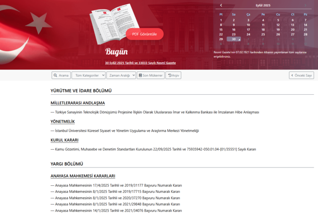Viewport: 318px width, 218px height.
Task: Select day 9 in the calendar
Action: [234, 25]
